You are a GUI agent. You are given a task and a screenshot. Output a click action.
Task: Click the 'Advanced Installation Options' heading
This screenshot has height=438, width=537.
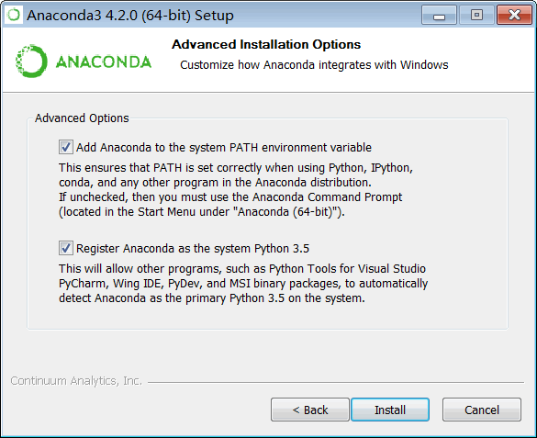click(266, 44)
